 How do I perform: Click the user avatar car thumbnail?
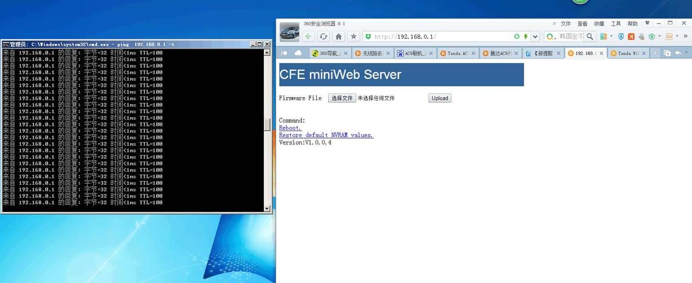[289, 32]
